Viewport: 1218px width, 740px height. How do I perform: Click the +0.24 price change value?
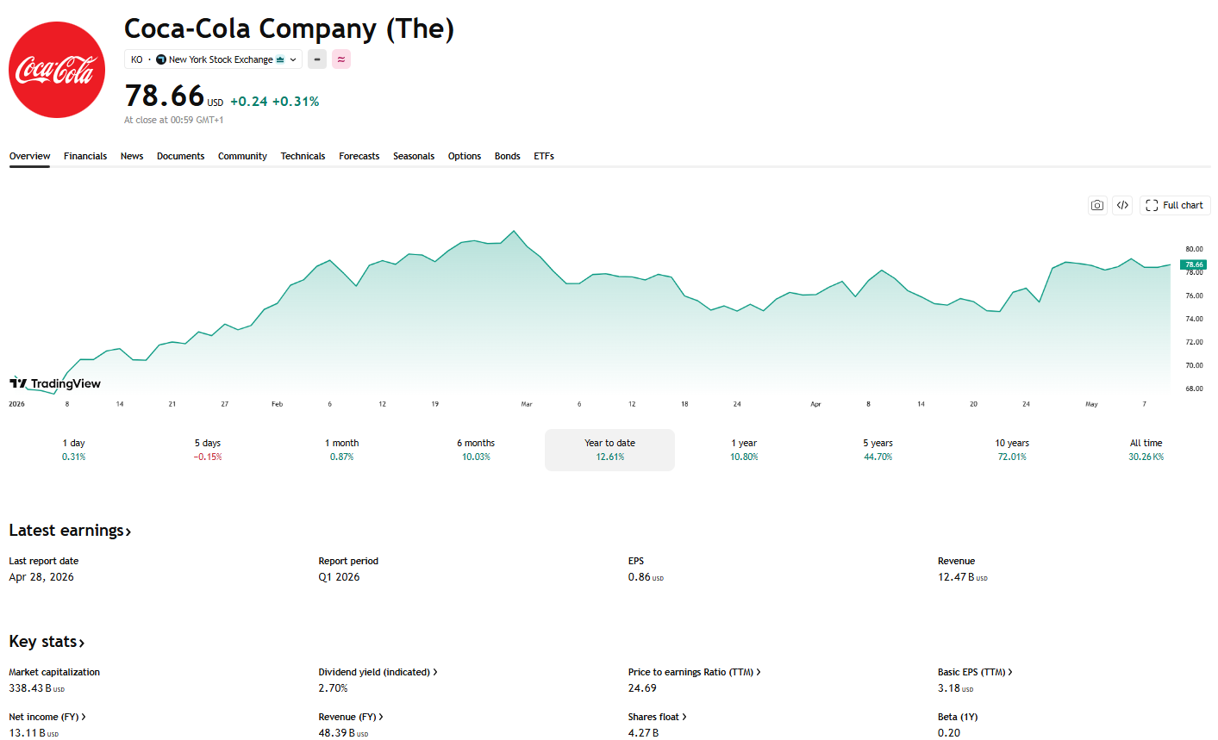[x=248, y=102]
